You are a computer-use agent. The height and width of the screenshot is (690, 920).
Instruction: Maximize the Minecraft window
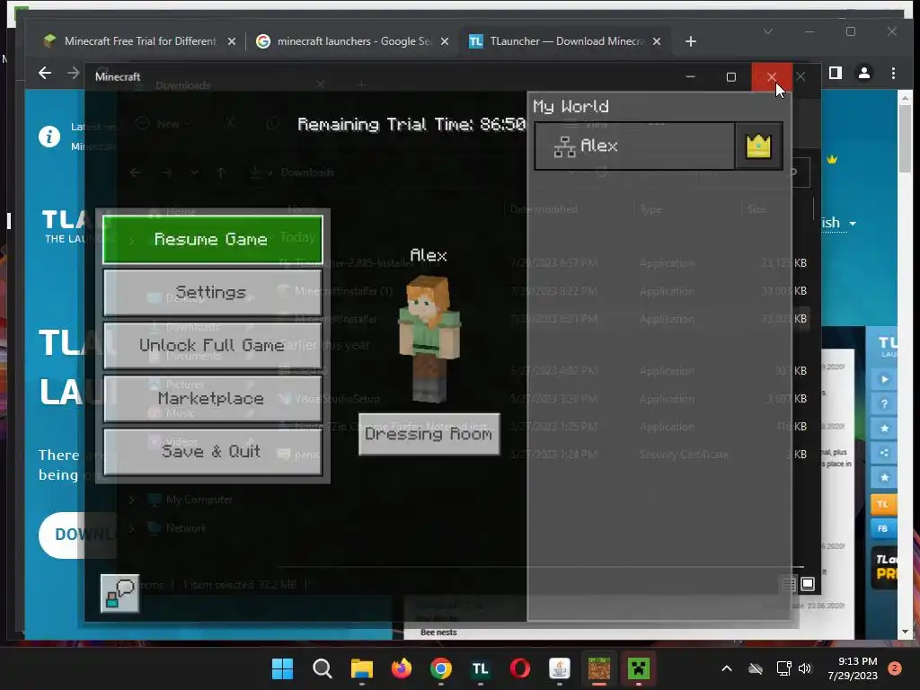(731, 77)
